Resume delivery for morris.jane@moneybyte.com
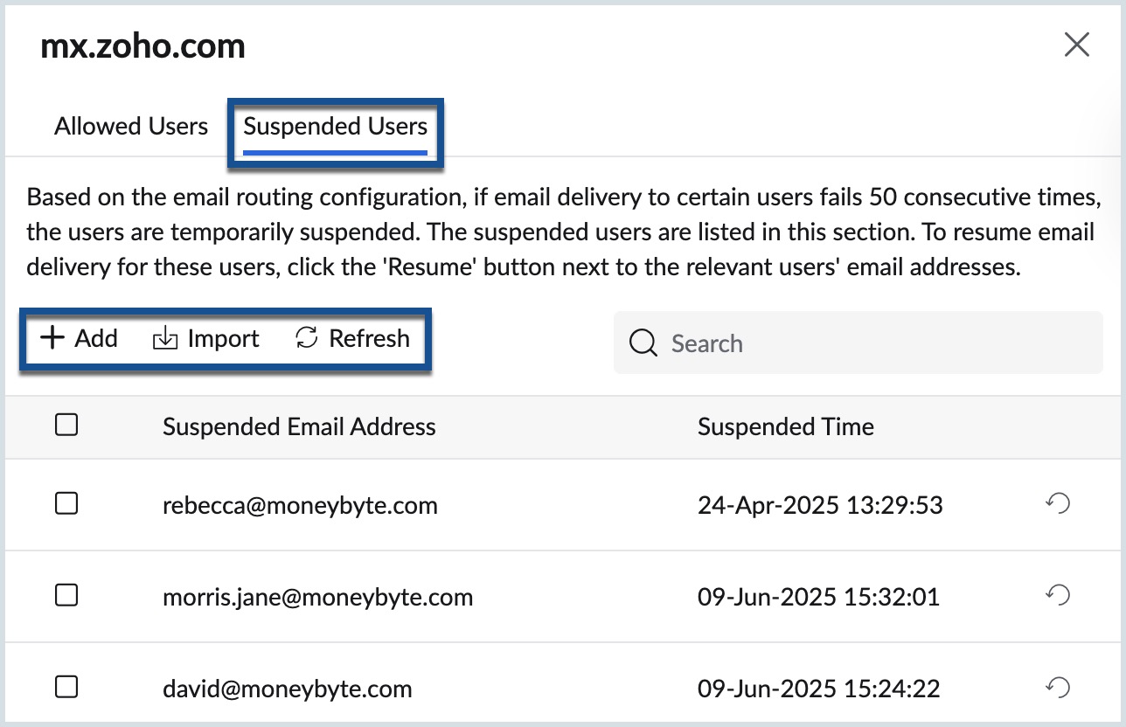This screenshot has width=1126, height=727. (x=1058, y=596)
